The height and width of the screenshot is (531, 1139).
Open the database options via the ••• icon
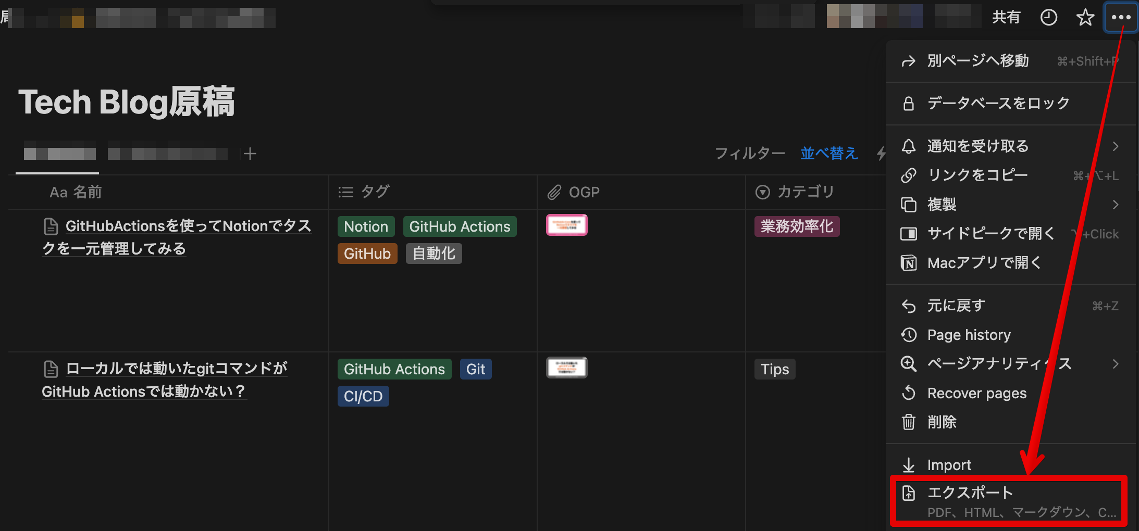point(1120,17)
